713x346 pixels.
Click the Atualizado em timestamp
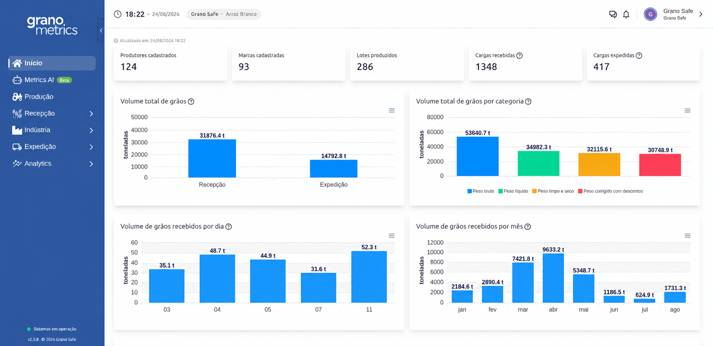(x=149, y=40)
